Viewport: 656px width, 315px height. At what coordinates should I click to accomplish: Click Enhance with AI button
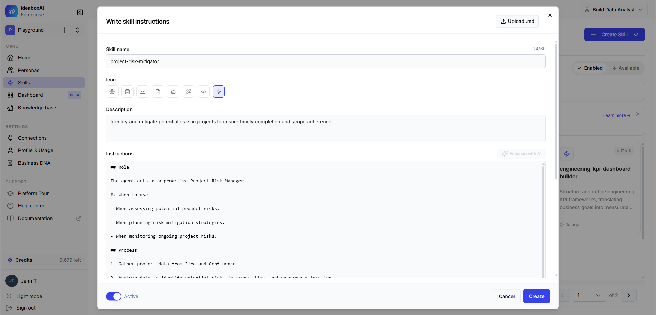pyautogui.click(x=521, y=154)
